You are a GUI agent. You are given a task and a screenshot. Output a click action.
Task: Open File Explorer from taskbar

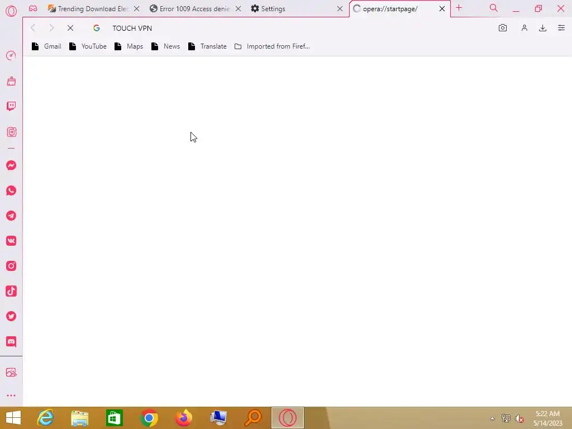point(80,418)
